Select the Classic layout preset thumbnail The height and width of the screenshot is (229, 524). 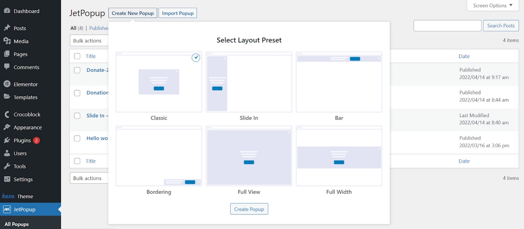pos(159,82)
